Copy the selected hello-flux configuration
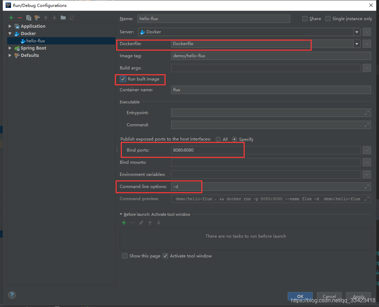The height and width of the screenshot is (307, 379). coord(29,18)
